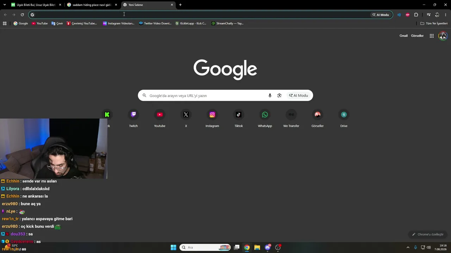Open the Extensions puzzle-piece menu
Screen dimensions: 451x253
416,15
